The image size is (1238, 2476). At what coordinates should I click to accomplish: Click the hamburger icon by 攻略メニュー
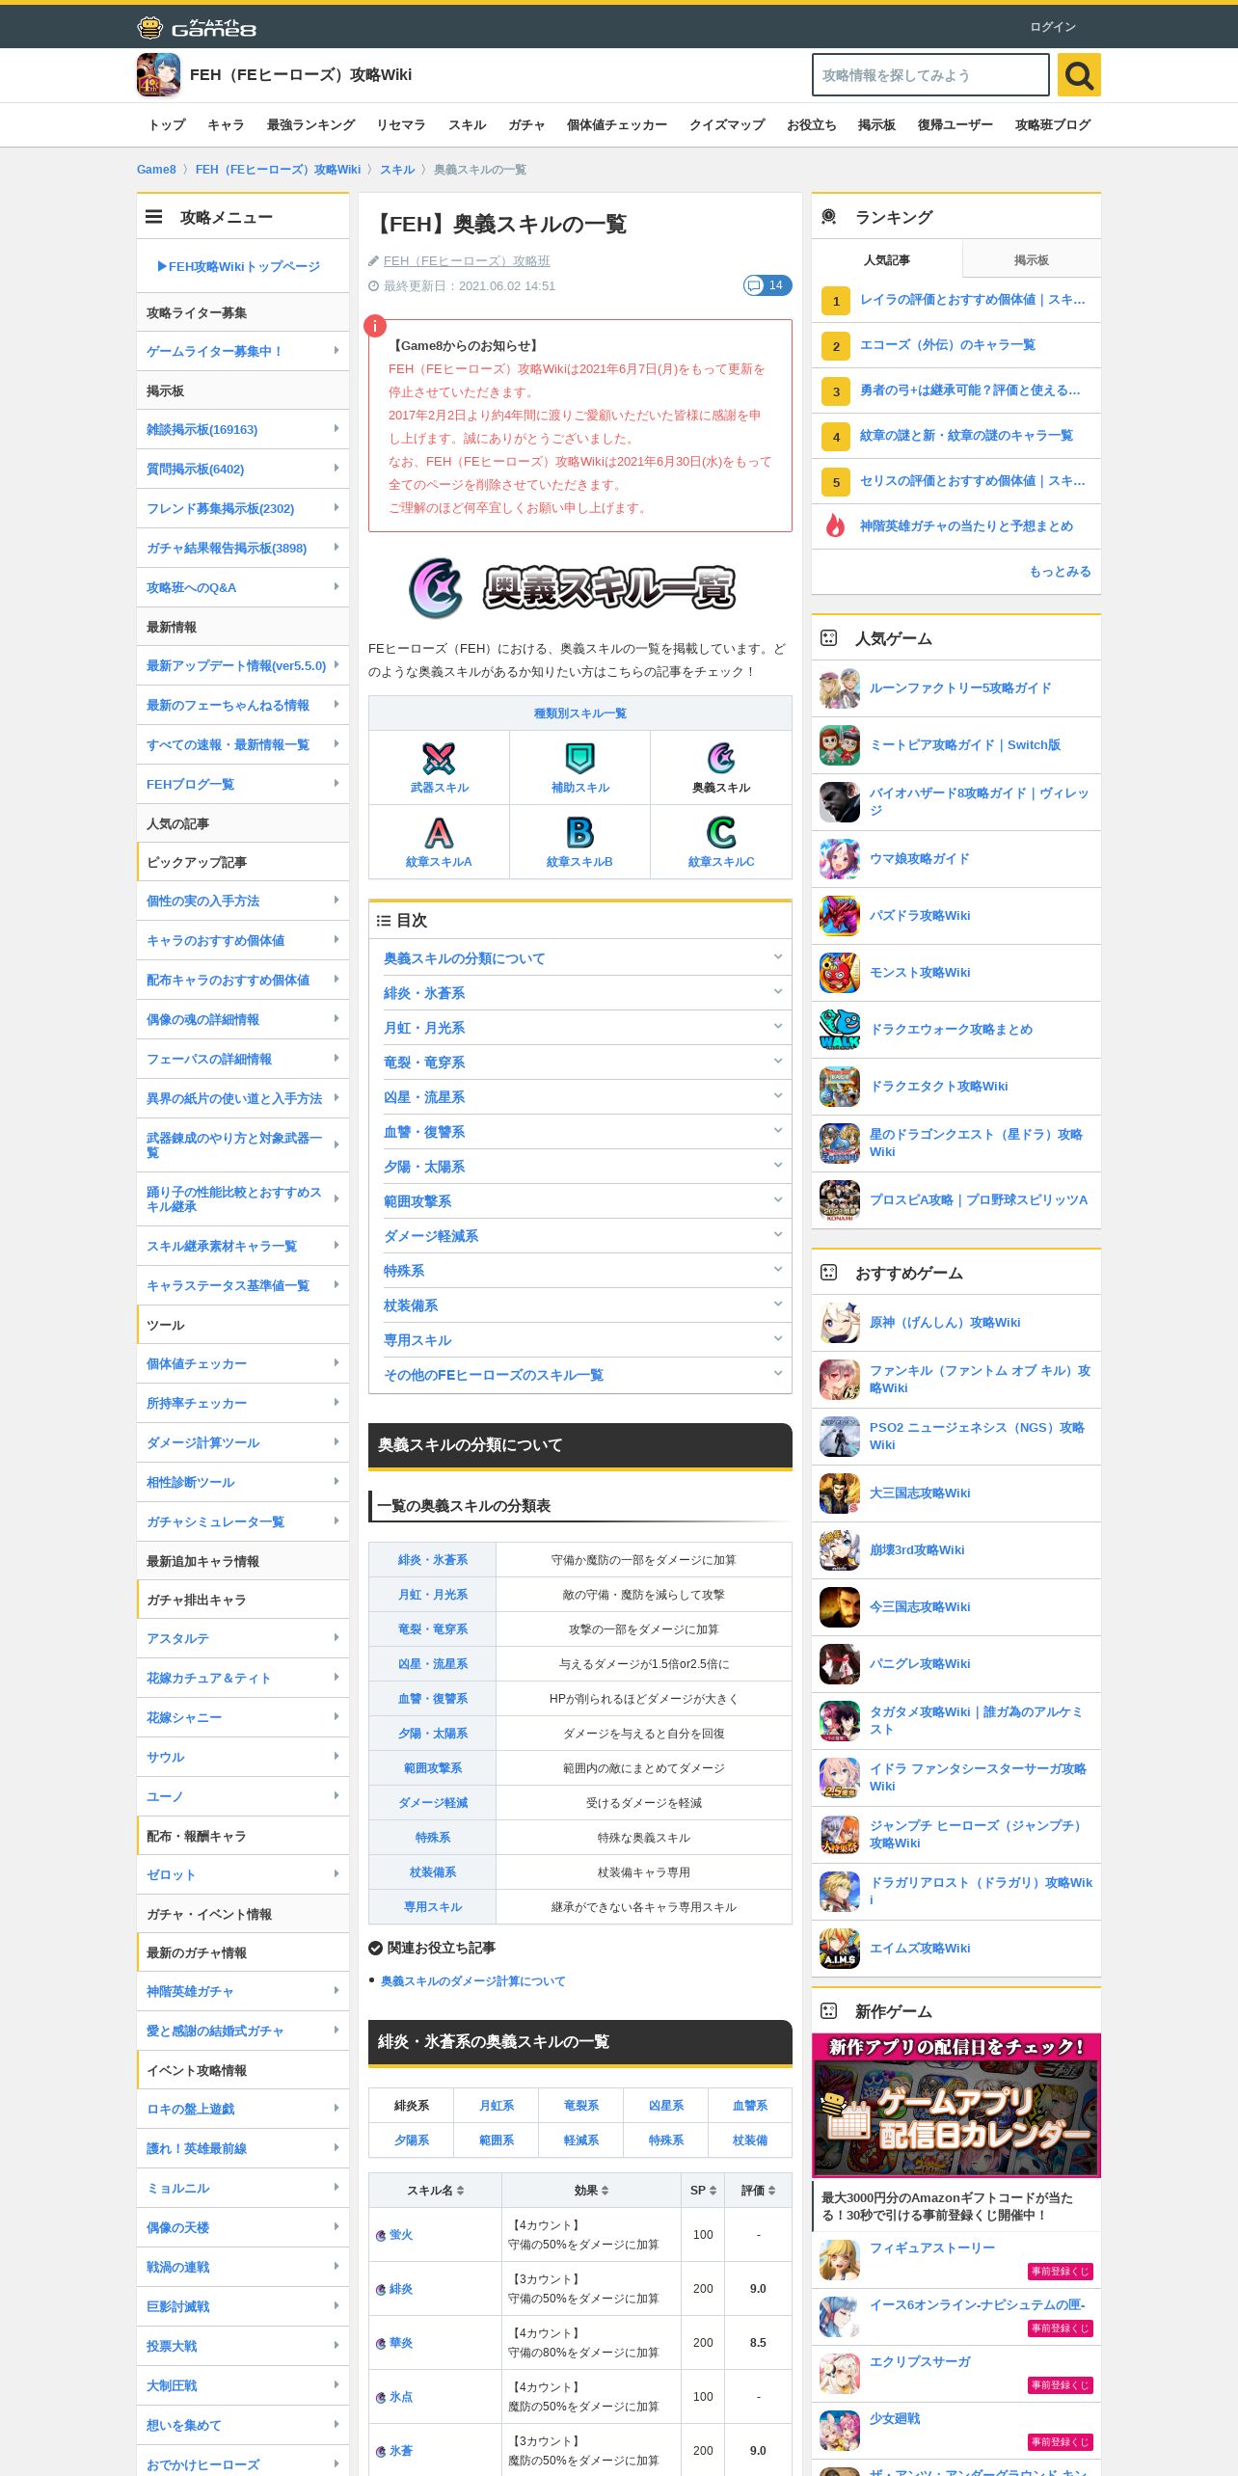click(153, 217)
